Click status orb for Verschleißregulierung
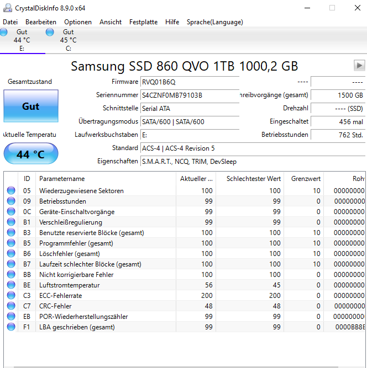This screenshot has height=368, width=367. click(x=11, y=222)
